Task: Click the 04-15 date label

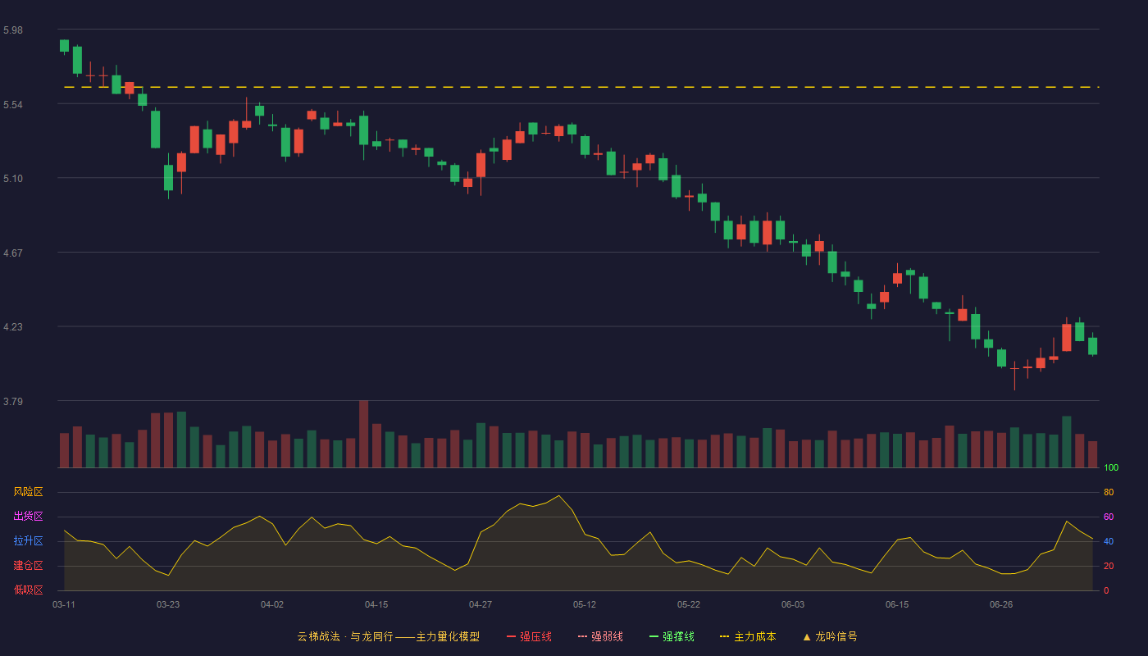Action: coord(376,604)
